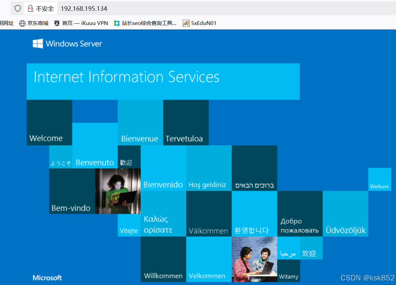Click the Καλώς ορίσατε tile
The image size is (396, 285).
coord(163,214)
